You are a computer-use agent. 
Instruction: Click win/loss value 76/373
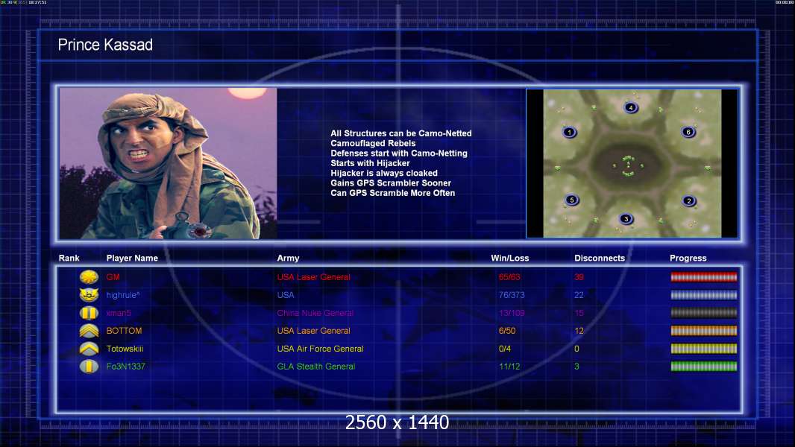pyautogui.click(x=512, y=294)
